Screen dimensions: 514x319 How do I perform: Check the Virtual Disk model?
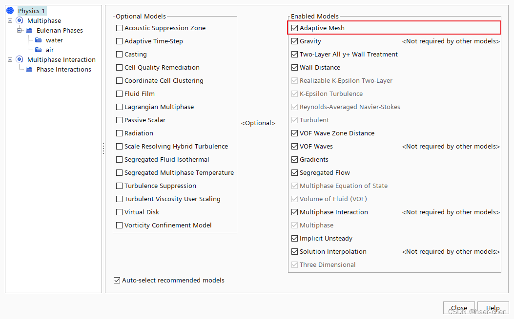pyautogui.click(x=119, y=212)
